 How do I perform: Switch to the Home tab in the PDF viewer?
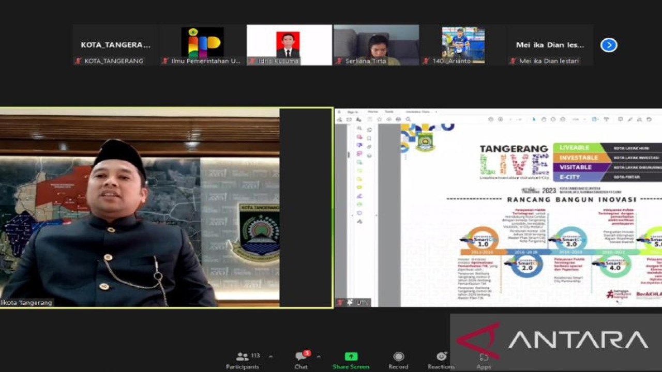coord(372,112)
